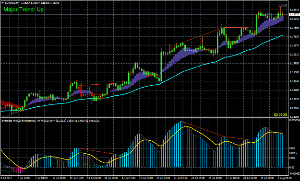This screenshot has width=300, height=181.
Task: Select the 'Major Trend: Up' label
Action: point(24,10)
